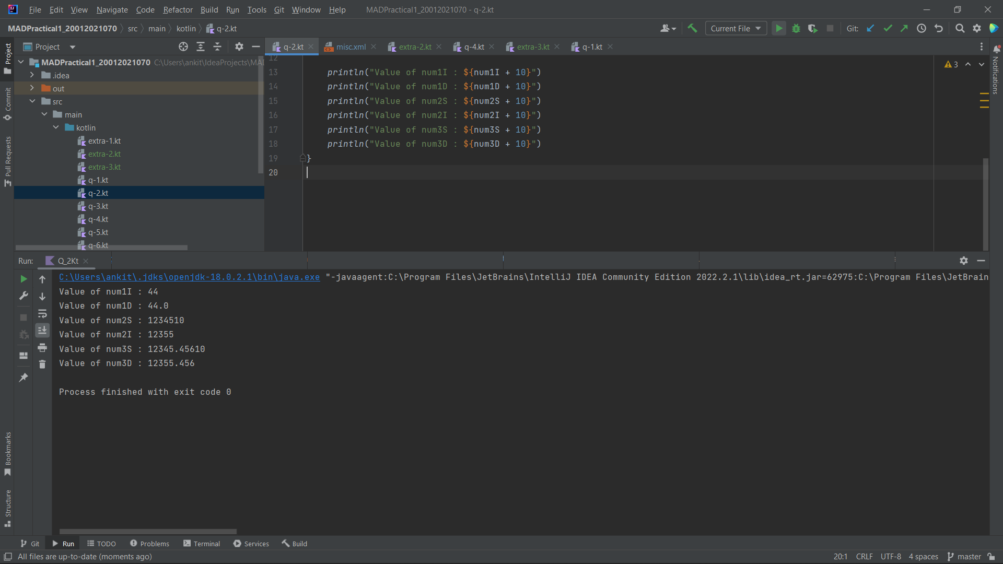The image size is (1003, 564).
Task: Click the Build project hammer icon
Action: click(x=693, y=29)
